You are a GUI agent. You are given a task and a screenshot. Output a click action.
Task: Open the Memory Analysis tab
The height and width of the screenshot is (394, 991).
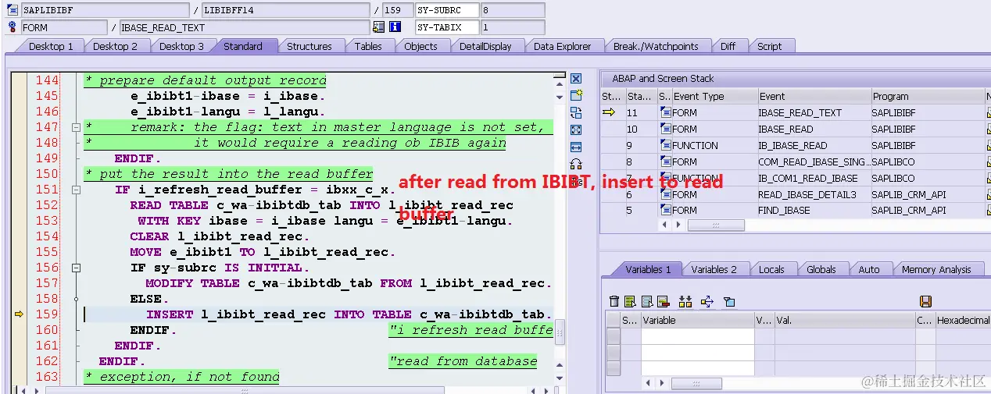[x=936, y=269]
